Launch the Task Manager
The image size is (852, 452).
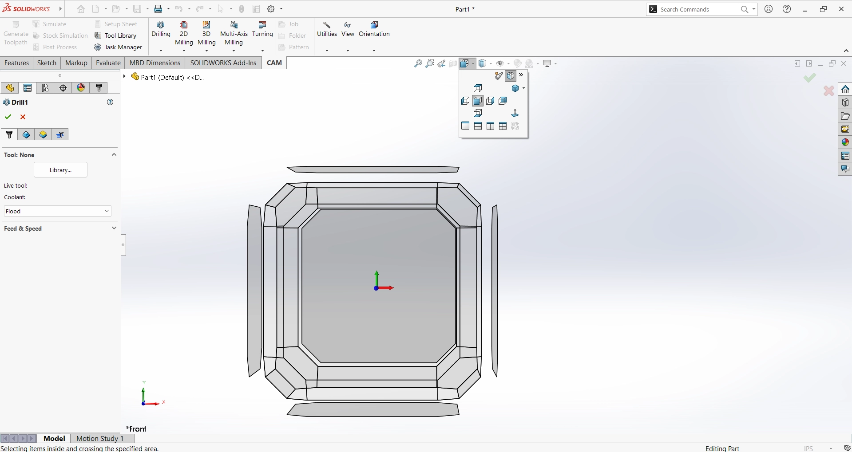119,47
